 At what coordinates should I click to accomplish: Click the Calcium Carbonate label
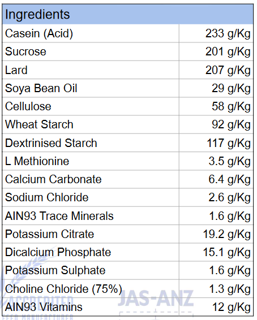point(53,179)
